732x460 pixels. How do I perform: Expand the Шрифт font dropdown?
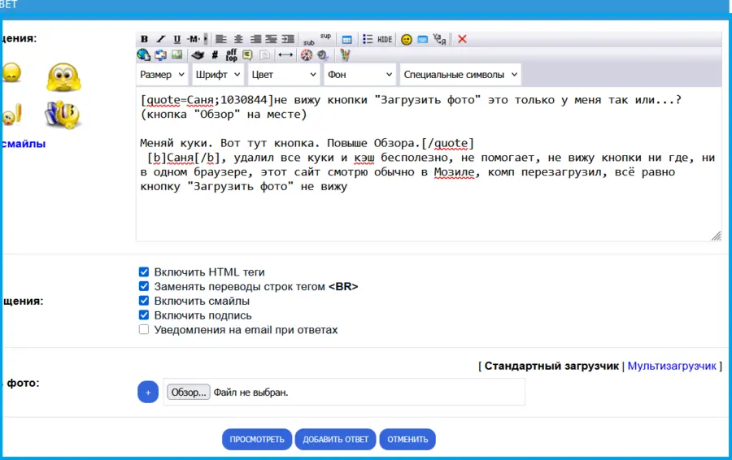click(x=217, y=75)
